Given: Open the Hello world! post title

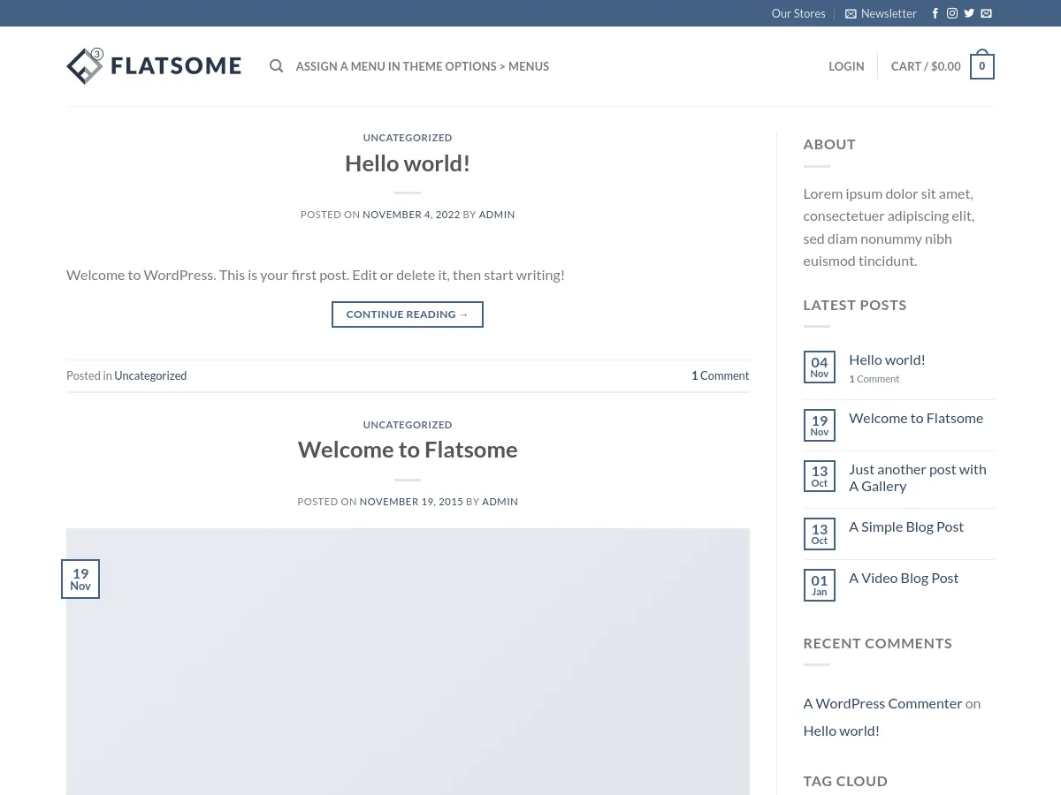Looking at the screenshot, I should click(408, 163).
